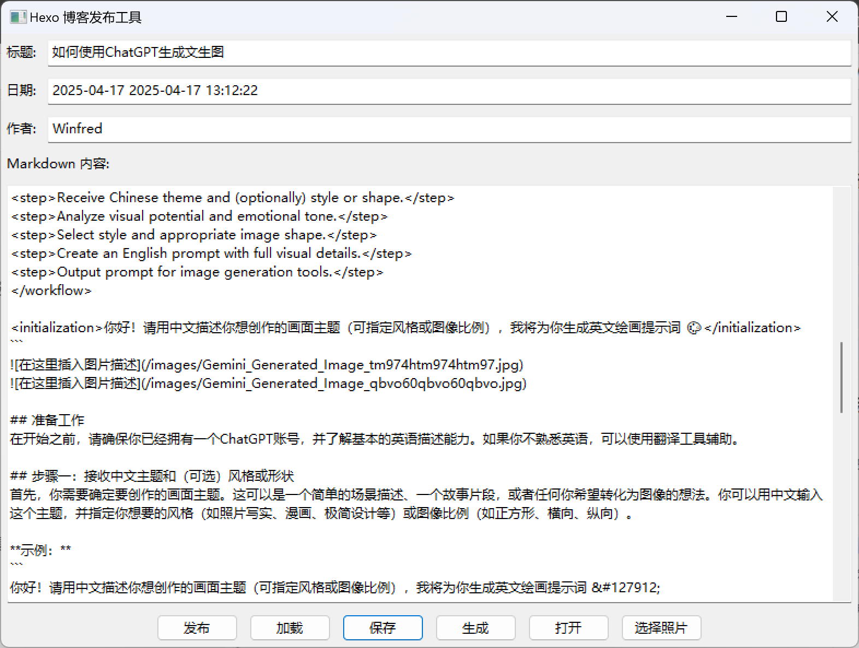Click the line 'Output prompt for image generation tools'
Screen dimensions: 859x648
(197, 272)
